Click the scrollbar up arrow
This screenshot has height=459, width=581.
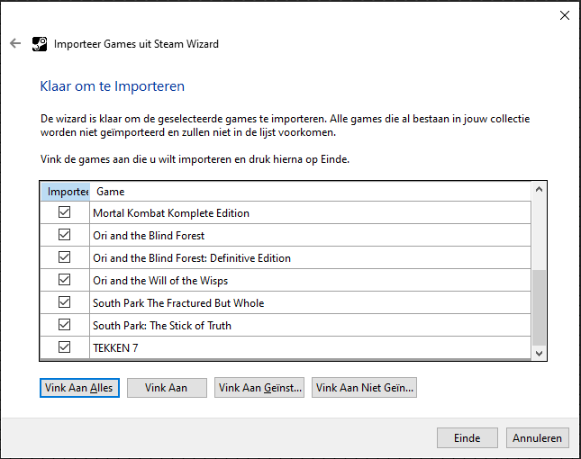pyautogui.click(x=540, y=190)
